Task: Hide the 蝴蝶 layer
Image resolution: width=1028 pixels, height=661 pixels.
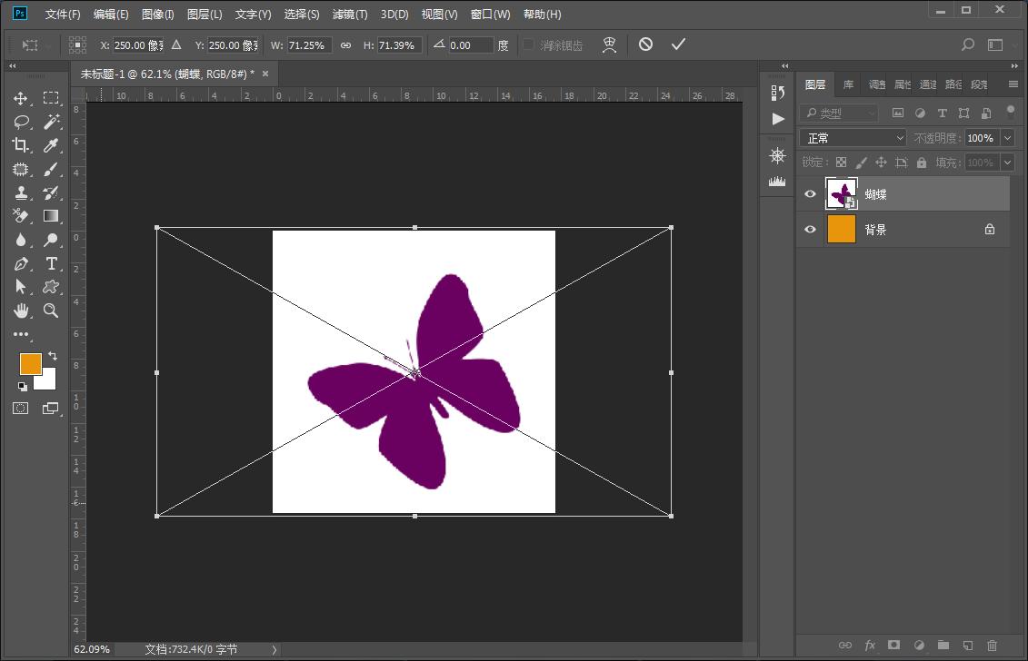Action: pyautogui.click(x=810, y=193)
